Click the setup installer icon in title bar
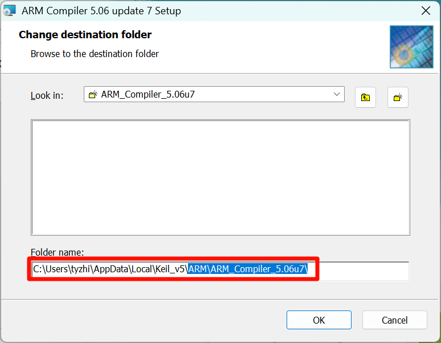This screenshot has width=441, height=343. [9, 10]
